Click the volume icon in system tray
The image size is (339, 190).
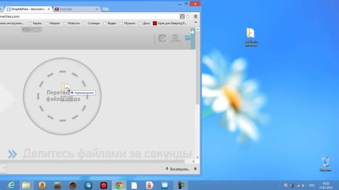coord(304,185)
